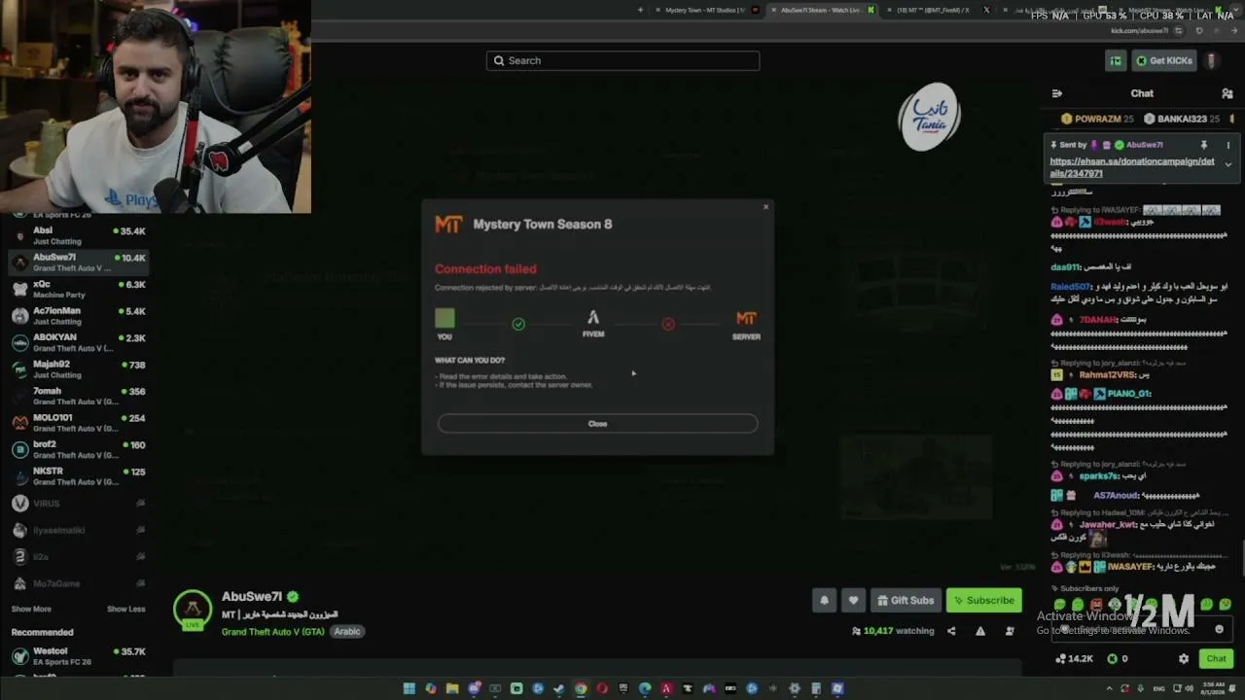Open File Explorer from taskbar
The width and height of the screenshot is (1245, 700).
[452, 688]
